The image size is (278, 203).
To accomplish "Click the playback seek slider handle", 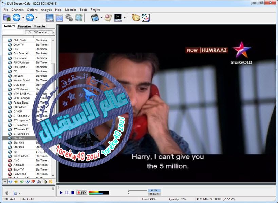I will pyautogui.click(x=58, y=188).
